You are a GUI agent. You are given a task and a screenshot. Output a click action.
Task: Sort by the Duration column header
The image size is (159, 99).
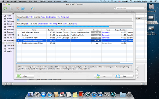(x=51, y=30)
